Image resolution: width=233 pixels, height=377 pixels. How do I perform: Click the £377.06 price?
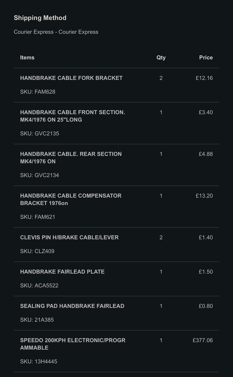click(x=203, y=340)
